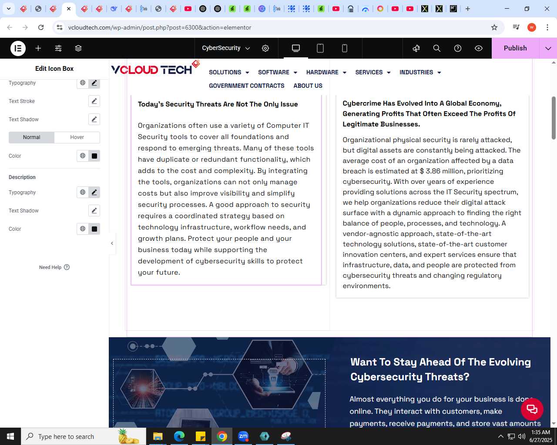Add a new element with the plus icon
The width and height of the screenshot is (557, 445).
(x=38, y=48)
